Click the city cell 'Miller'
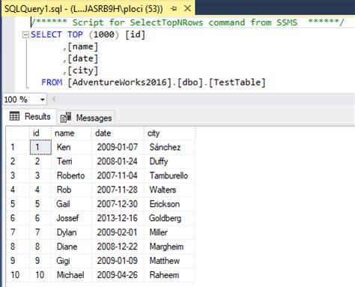Viewport: 355px width, 287px height. coord(169,232)
